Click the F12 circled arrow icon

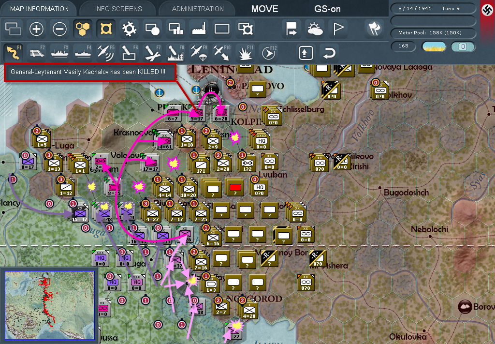pyautogui.click(x=269, y=52)
